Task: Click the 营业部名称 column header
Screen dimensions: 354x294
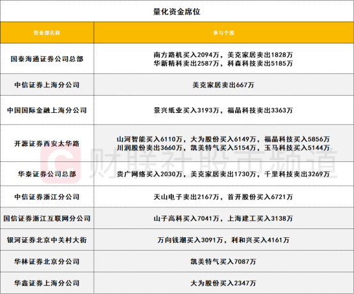Action: tap(47, 33)
